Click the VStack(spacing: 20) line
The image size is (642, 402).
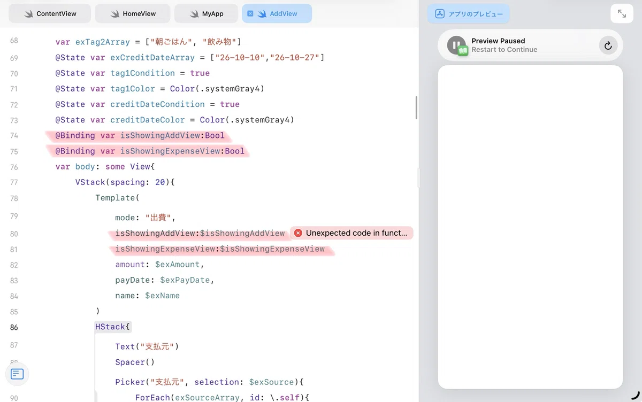click(125, 182)
